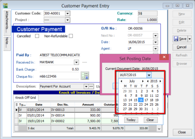Enable the Non-Refundable checkbox
The width and height of the screenshot is (195, 139).
tap(71, 36)
